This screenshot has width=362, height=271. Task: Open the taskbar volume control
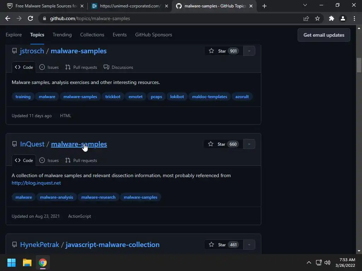click(x=327, y=263)
